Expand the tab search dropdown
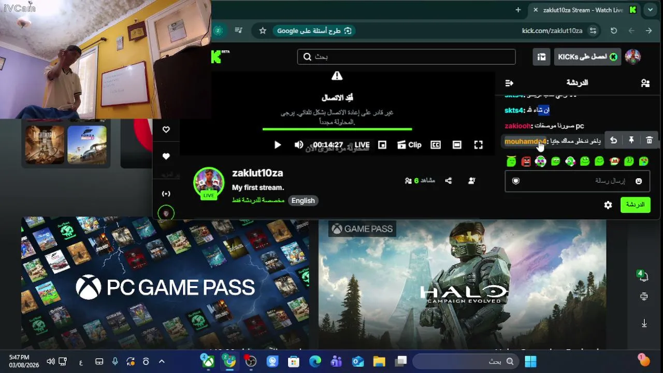 click(651, 10)
